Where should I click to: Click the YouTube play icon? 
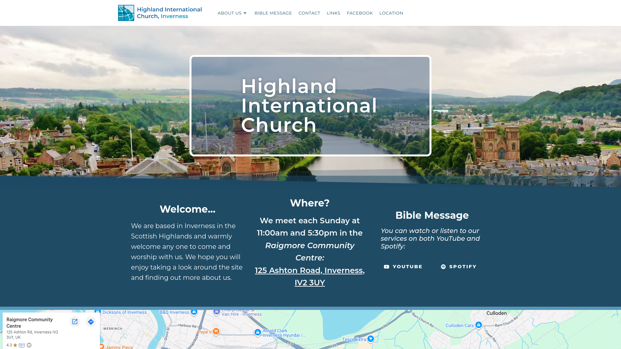(387, 267)
